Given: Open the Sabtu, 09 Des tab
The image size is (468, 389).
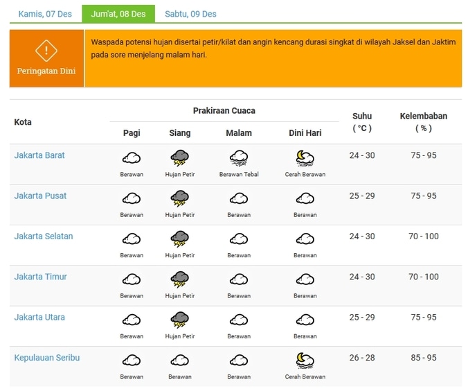Looking at the screenshot, I should (190, 14).
